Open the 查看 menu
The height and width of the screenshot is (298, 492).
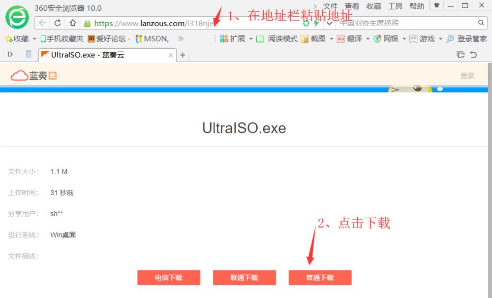[x=352, y=6]
